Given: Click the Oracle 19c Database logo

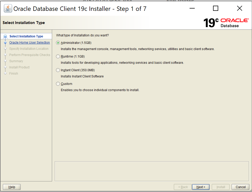Looking at the screenshot, I should point(226,23).
